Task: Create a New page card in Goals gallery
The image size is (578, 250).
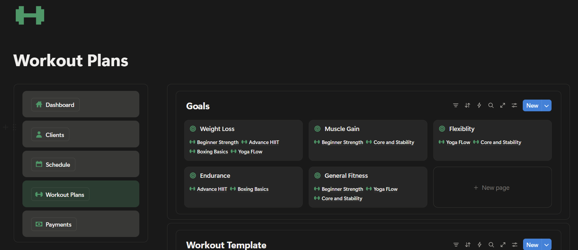Action: click(x=492, y=187)
